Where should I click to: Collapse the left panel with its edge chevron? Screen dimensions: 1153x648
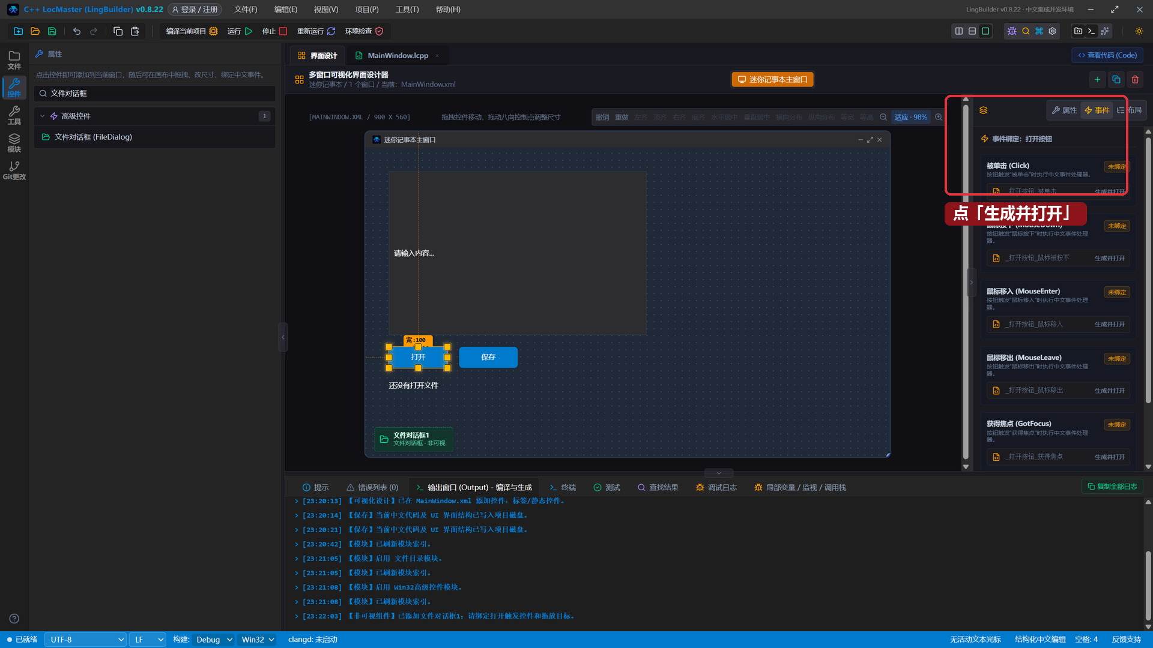pyautogui.click(x=283, y=337)
